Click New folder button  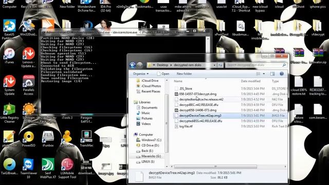point(184,73)
